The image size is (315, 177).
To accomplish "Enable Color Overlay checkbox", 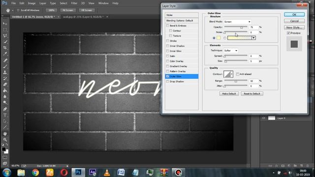I will coord(167,61).
